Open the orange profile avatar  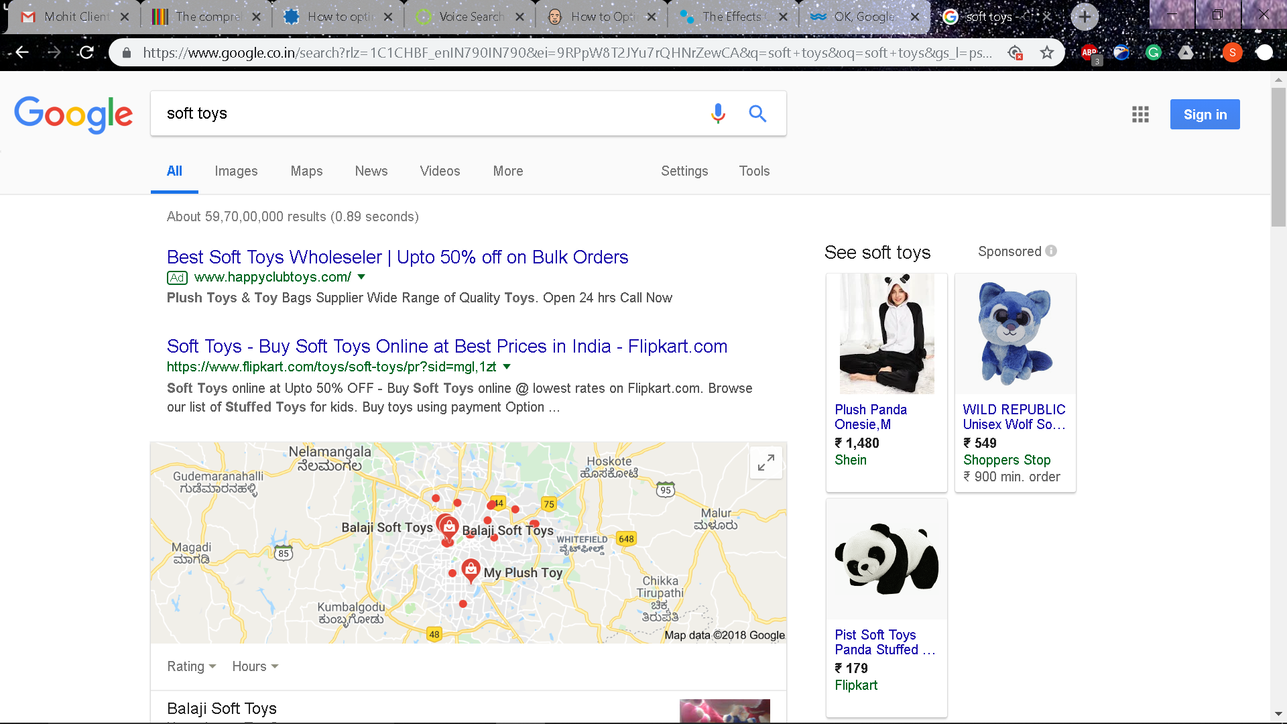[x=1232, y=52]
